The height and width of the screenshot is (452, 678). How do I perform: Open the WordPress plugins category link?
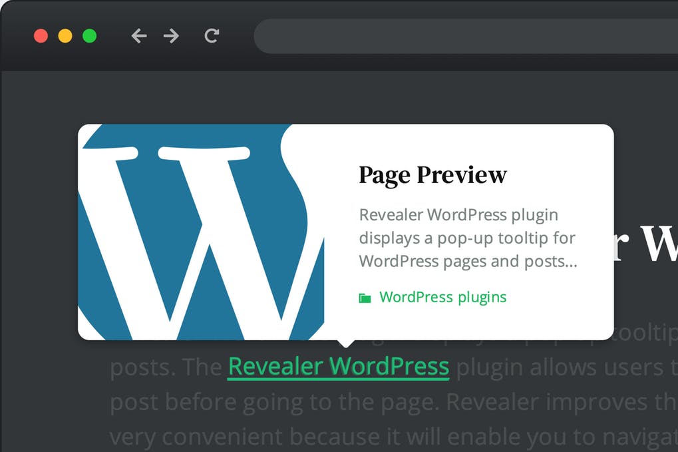(x=442, y=297)
